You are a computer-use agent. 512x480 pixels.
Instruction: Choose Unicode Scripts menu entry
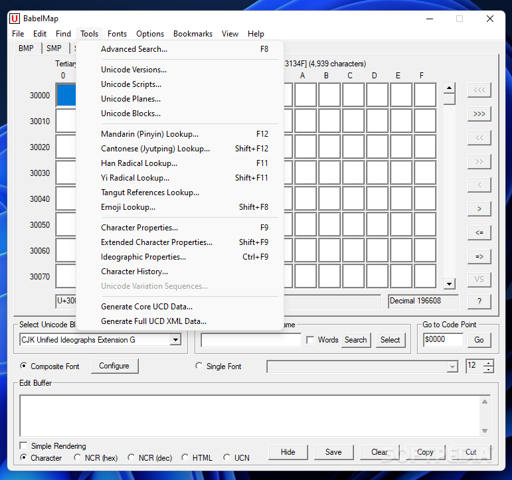coord(179,84)
